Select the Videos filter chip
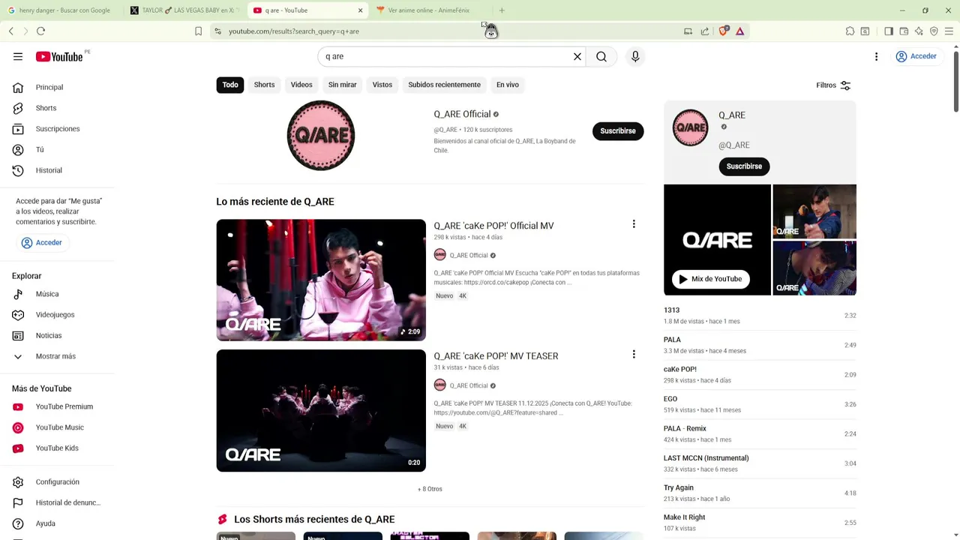 301,85
